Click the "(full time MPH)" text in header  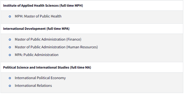coord(71,6)
